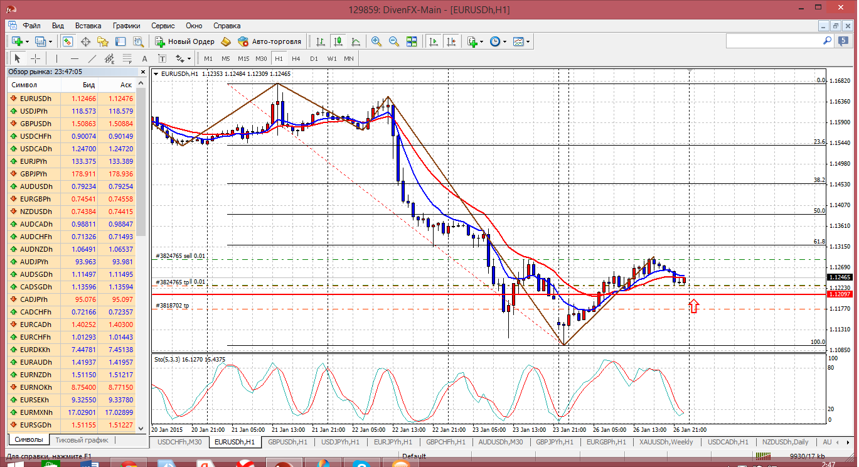Viewport: 859px width, 467px height.
Task: Expand the chart templates dropdown
Action: point(528,41)
